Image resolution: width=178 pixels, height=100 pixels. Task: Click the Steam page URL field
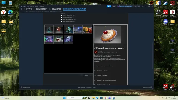click(x=44, y=12)
